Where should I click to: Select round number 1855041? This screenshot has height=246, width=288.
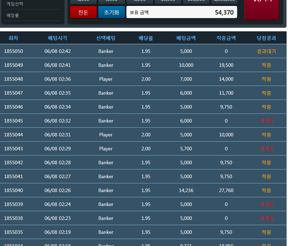point(14,177)
